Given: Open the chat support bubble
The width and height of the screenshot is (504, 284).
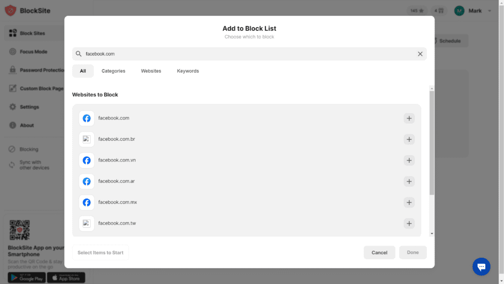Looking at the screenshot, I should pos(481,267).
